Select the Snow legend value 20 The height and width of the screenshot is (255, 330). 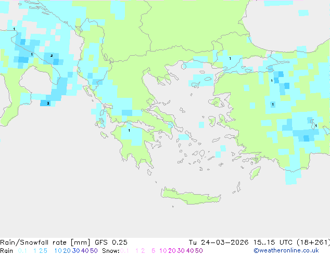pos(172,251)
